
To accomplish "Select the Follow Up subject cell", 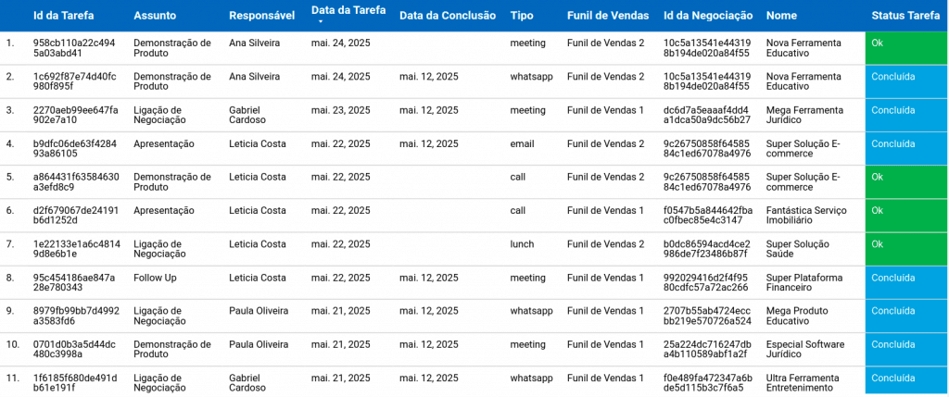I will click(155, 278).
